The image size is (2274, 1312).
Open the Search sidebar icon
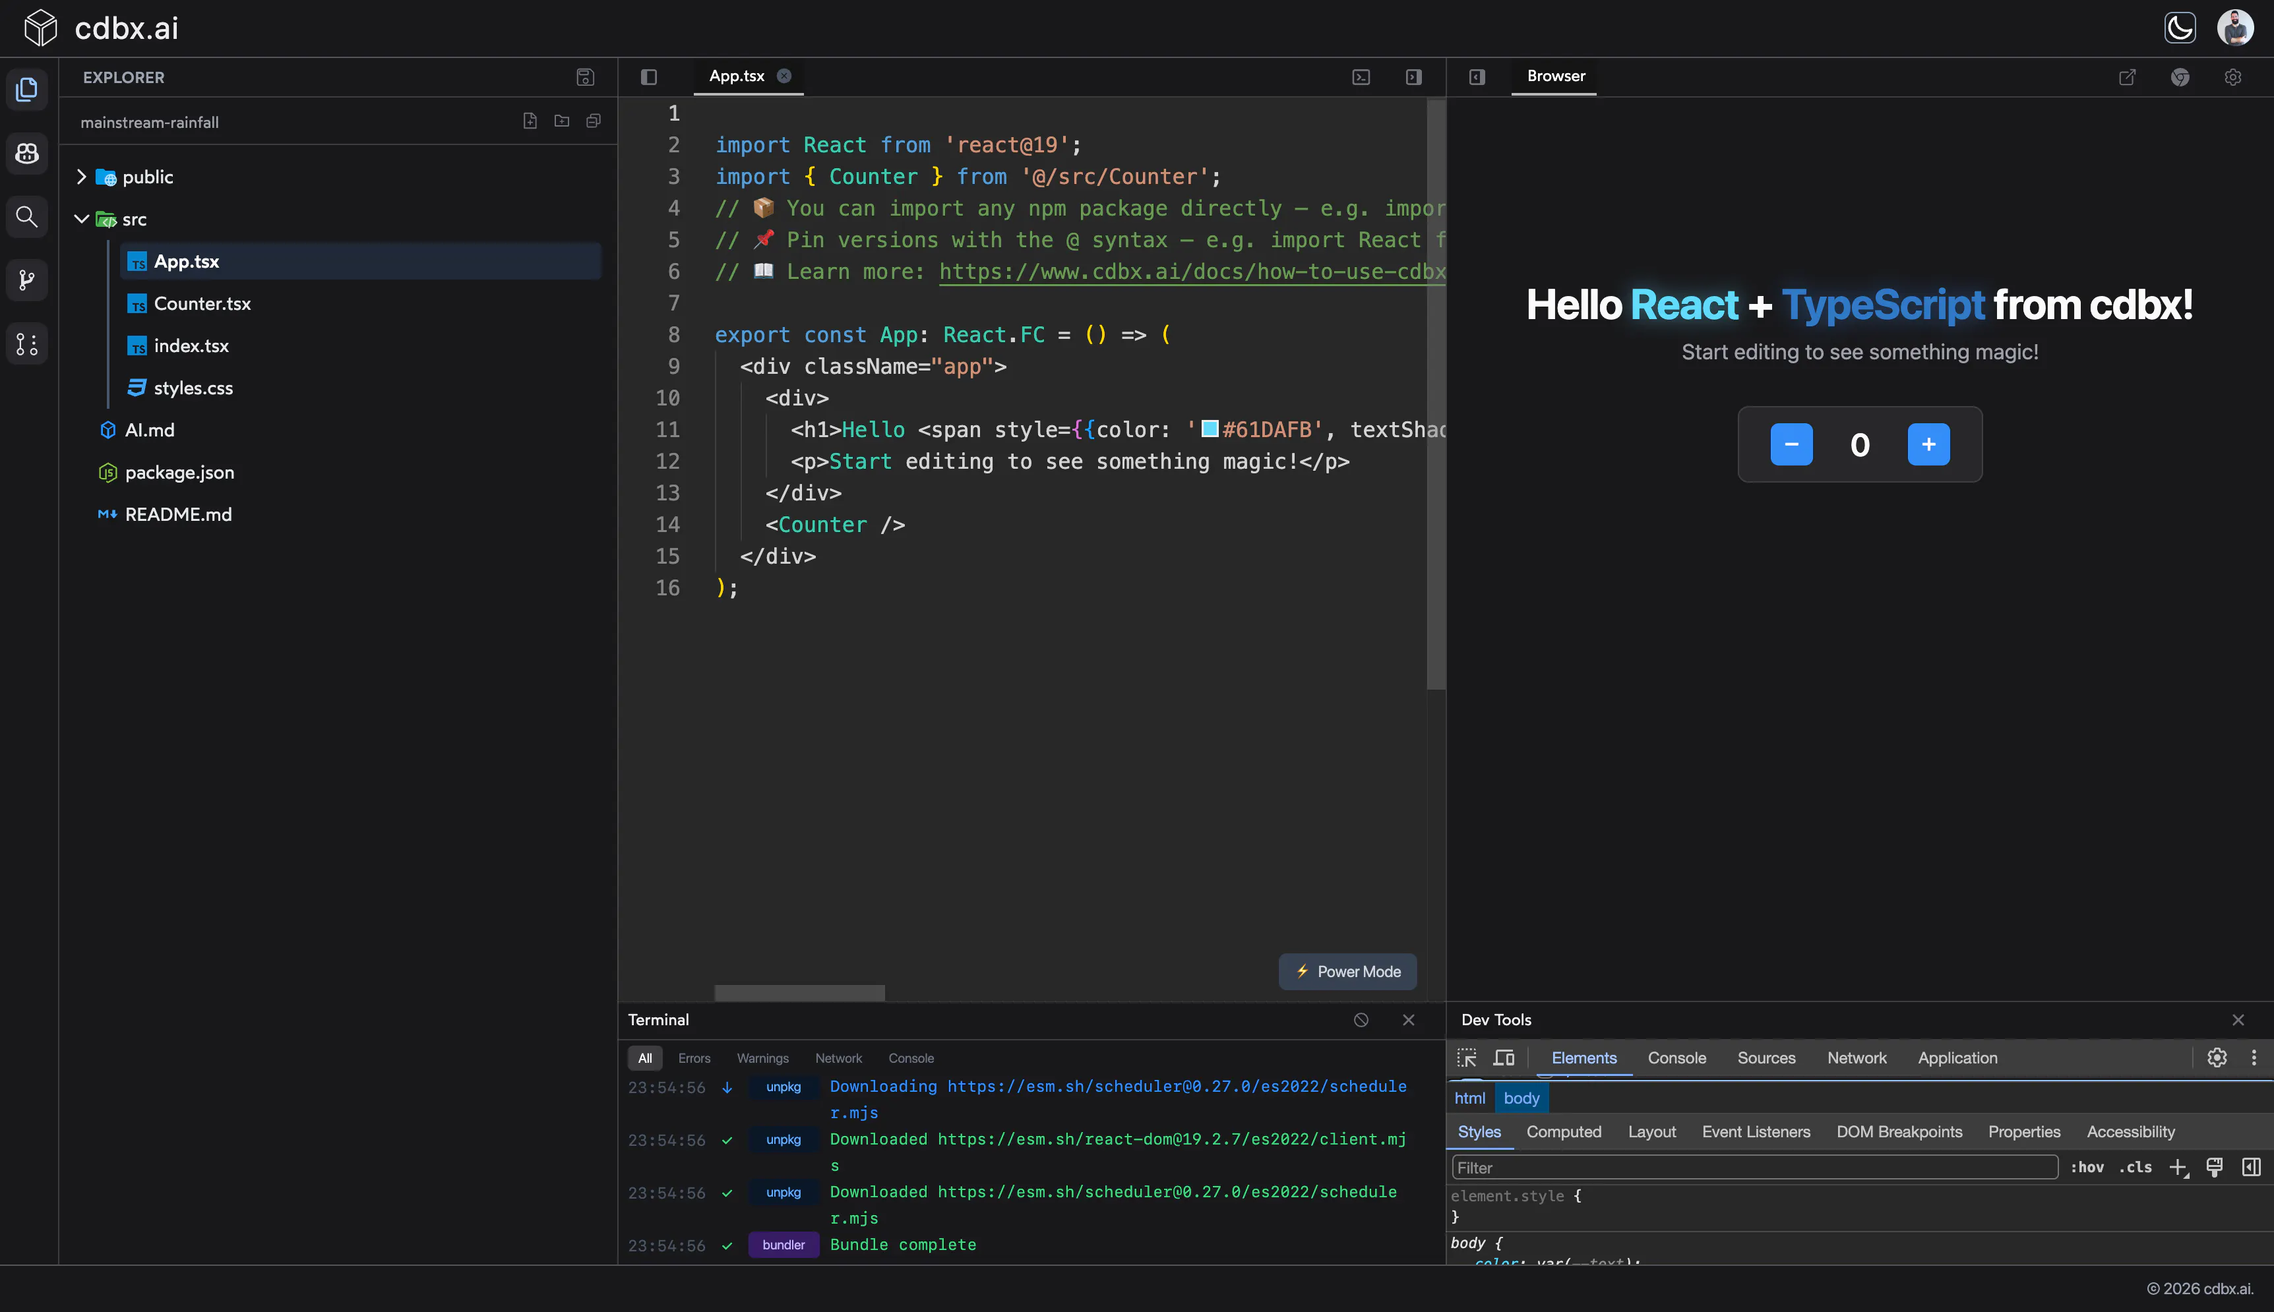coord(27,216)
